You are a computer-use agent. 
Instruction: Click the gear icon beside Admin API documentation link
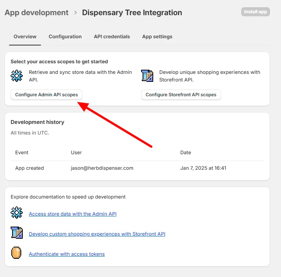[17, 213]
